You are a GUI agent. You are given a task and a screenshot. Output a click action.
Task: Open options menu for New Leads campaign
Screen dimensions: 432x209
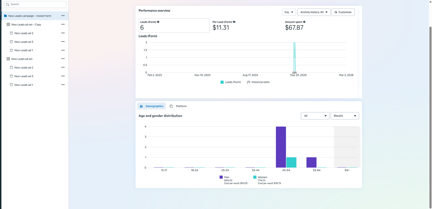[63, 16]
